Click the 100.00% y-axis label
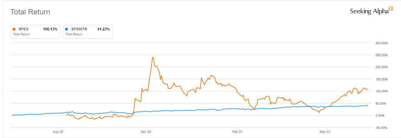401x138 pixels. 381,91
